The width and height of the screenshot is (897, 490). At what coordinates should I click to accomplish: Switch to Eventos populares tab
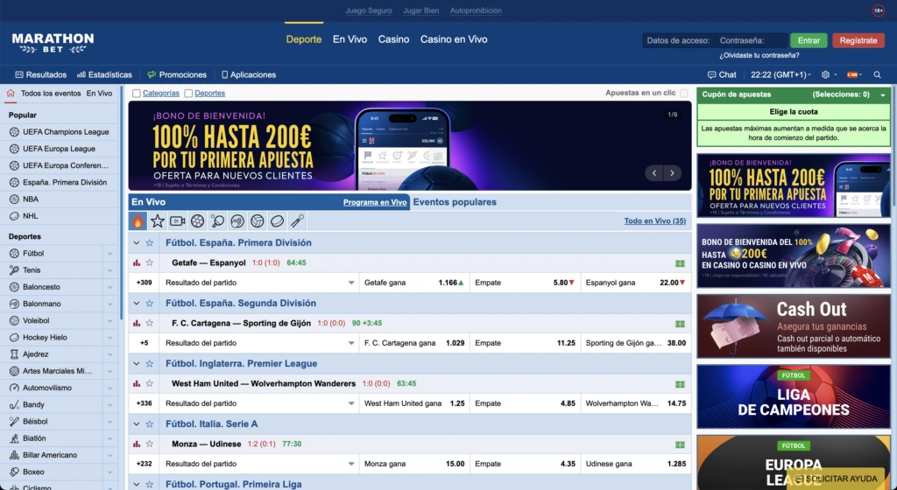pyautogui.click(x=455, y=202)
